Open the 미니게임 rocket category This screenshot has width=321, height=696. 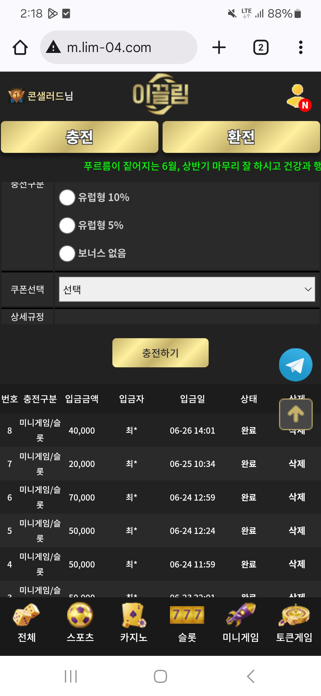(241, 623)
